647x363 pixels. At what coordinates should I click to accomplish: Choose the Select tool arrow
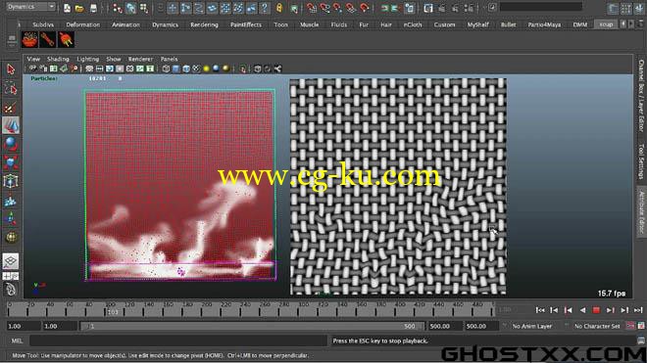click(x=11, y=69)
